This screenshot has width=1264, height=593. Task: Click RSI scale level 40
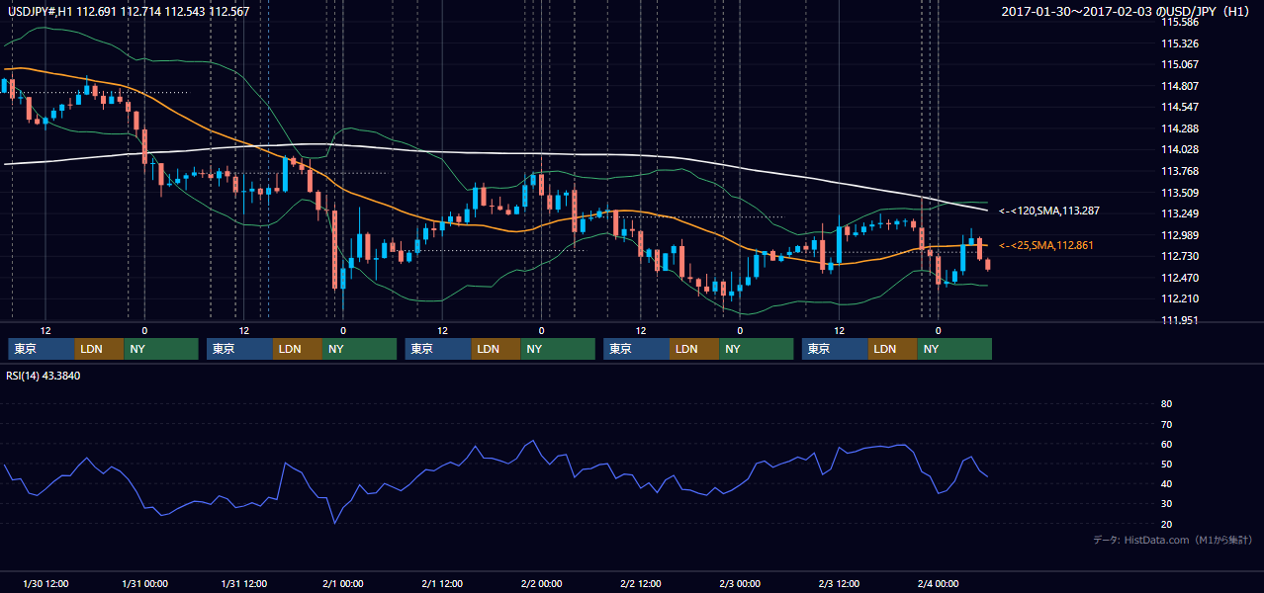point(1166,484)
